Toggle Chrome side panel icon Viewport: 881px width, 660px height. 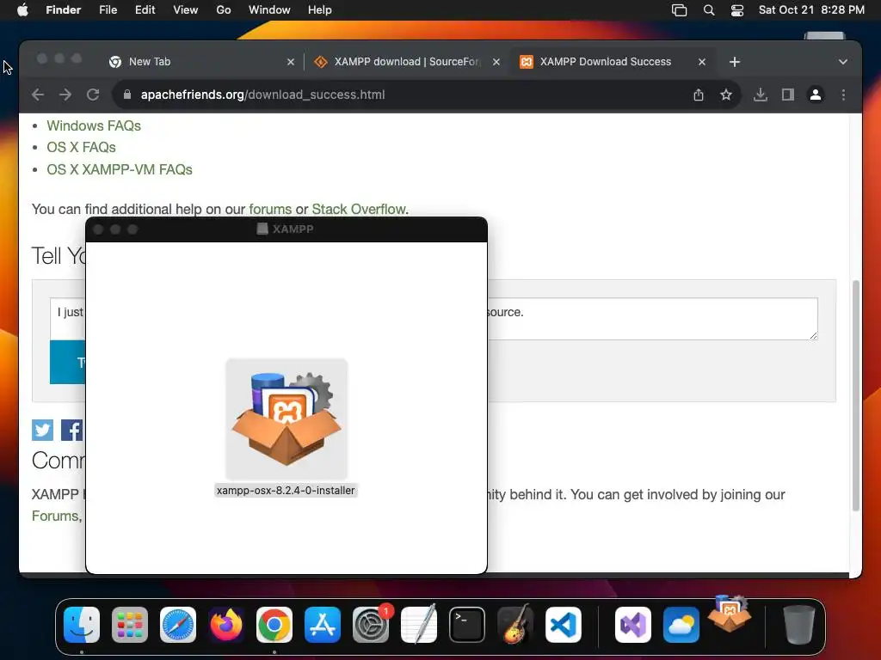pyautogui.click(x=788, y=95)
